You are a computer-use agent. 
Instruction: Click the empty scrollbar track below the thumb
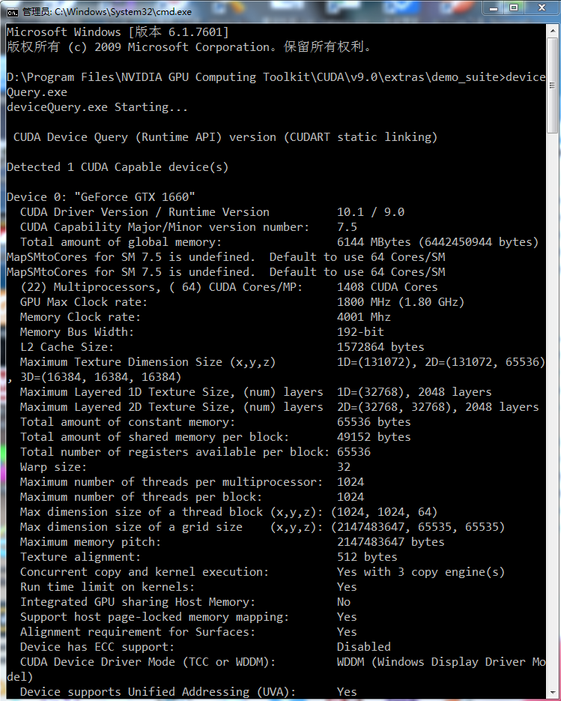click(x=553, y=409)
